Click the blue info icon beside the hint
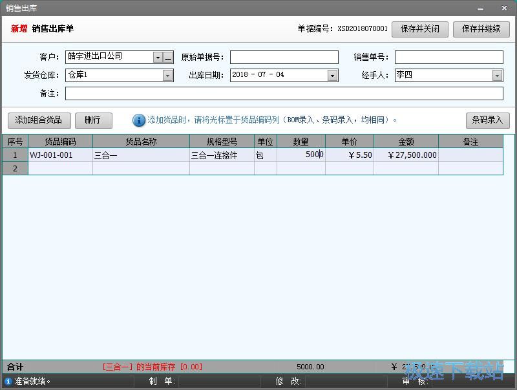The image size is (517, 390). pos(138,120)
